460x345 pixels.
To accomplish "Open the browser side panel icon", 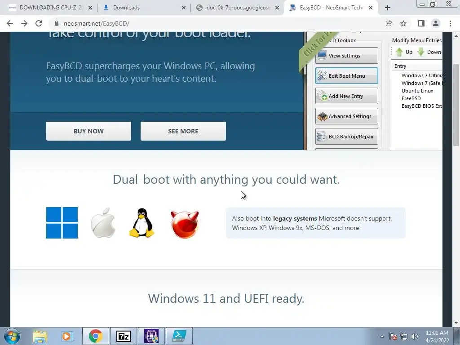I will [x=421, y=23].
